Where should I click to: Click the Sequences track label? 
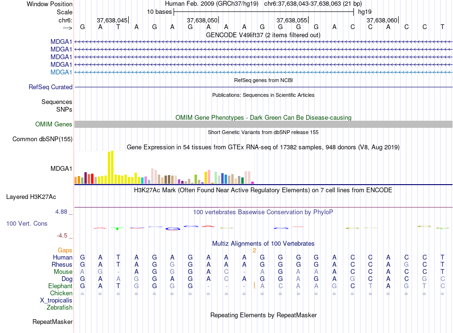click(57, 102)
